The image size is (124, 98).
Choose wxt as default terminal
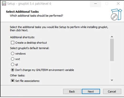point(13,59)
